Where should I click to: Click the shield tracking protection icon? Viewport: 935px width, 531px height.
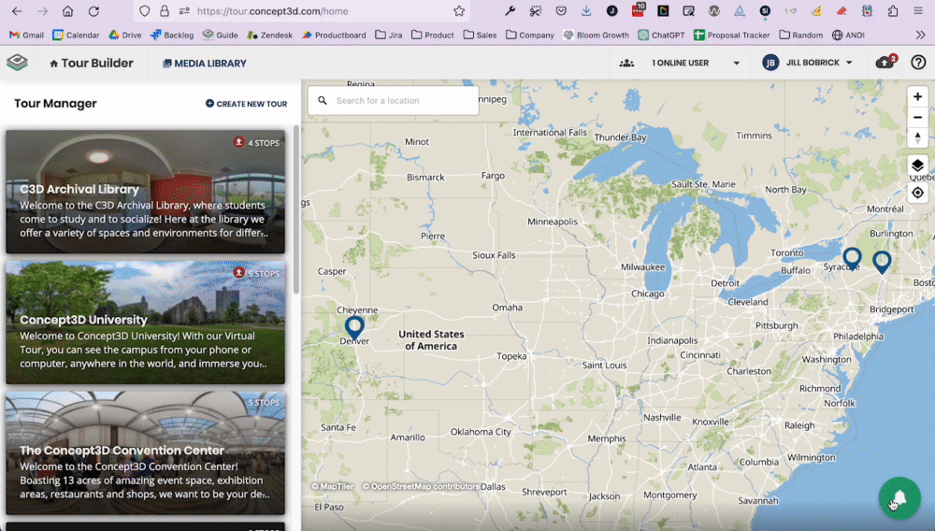[x=144, y=11]
